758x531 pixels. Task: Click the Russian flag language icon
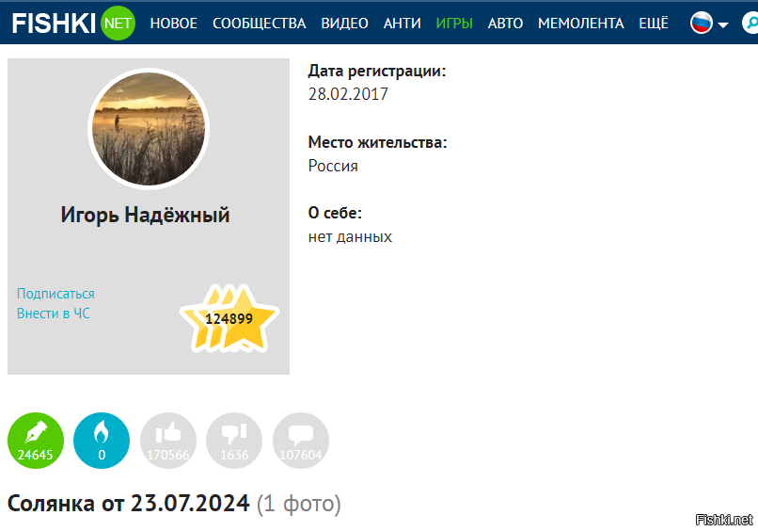(x=702, y=23)
